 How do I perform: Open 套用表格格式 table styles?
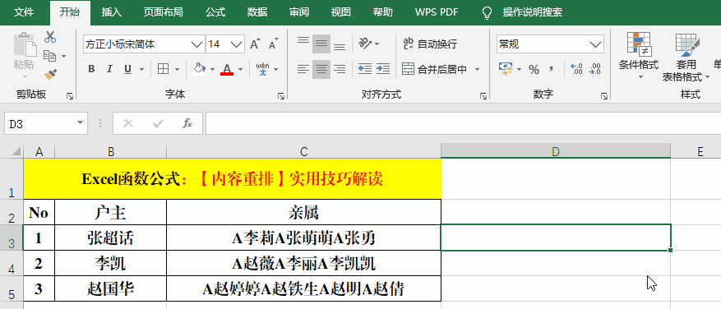(x=686, y=57)
